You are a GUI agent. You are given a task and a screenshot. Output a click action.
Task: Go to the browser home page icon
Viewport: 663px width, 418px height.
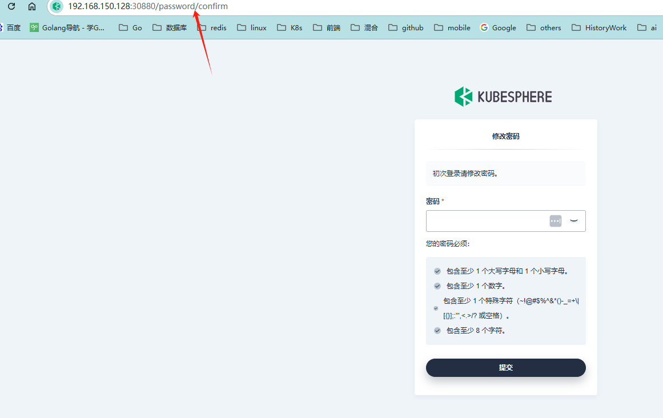click(x=32, y=6)
